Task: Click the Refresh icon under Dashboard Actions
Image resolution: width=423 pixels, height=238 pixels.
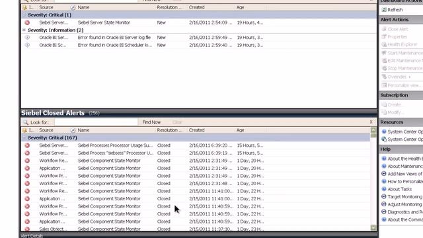Action: click(x=384, y=10)
